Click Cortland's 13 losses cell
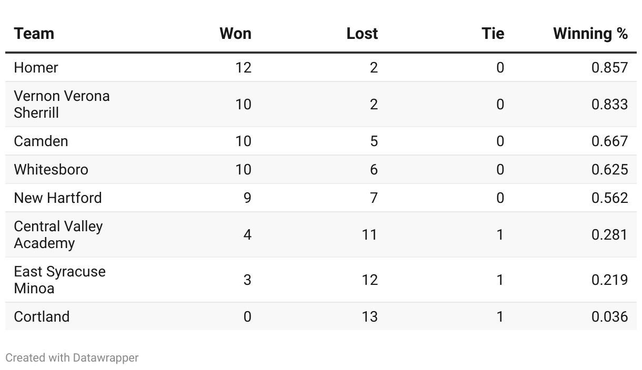The width and height of the screenshot is (642, 370). point(369,316)
